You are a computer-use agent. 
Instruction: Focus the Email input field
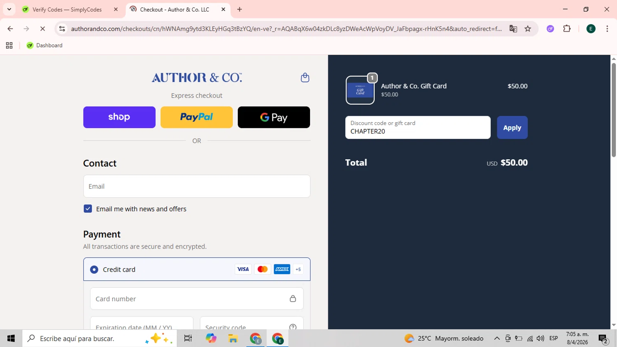(197, 186)
